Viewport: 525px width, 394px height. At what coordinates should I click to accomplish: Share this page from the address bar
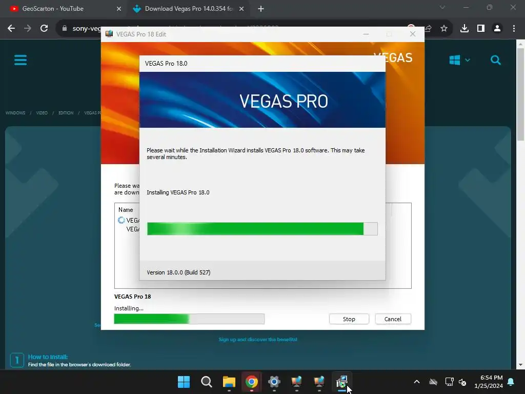[428, 29]
